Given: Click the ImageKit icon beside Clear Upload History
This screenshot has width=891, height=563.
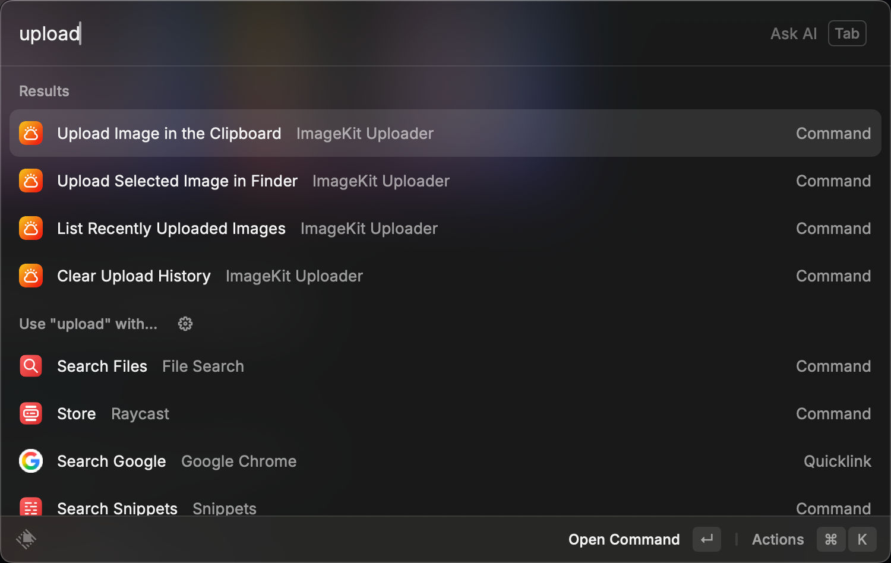Looking at the screenshot, I should pyautogui.click(x=30, y=276).
